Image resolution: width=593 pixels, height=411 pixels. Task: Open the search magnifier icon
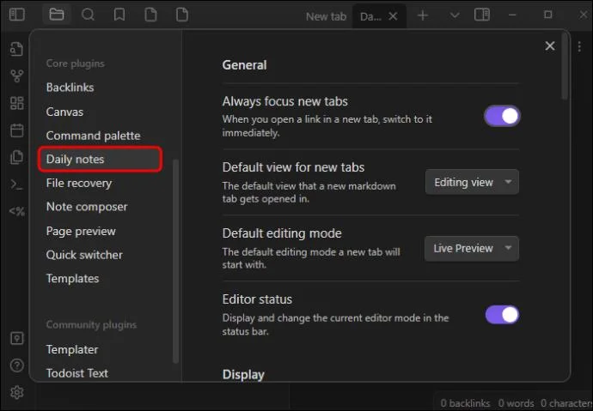pyautogui.click(x=88, y=15)
